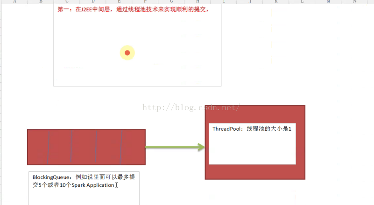Click the BlockingQueue description text box
The image size is (374, 205).
click(x=84, y=188)
